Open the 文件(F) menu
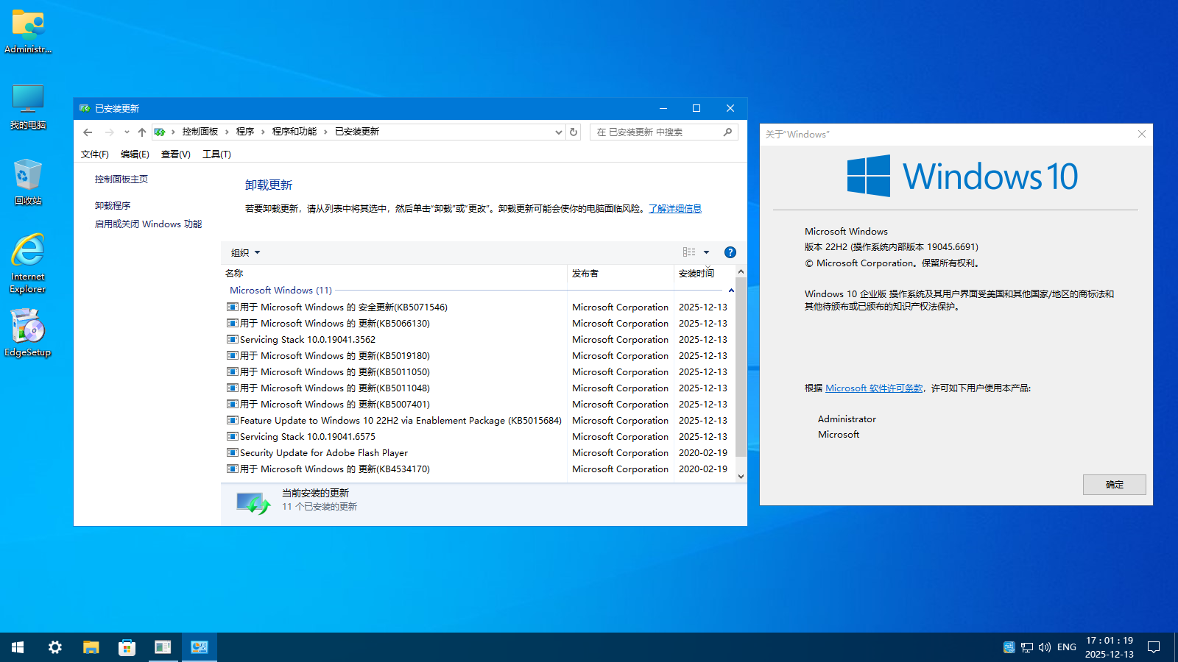Screen dimensions: 1178x662 point(95,154)
